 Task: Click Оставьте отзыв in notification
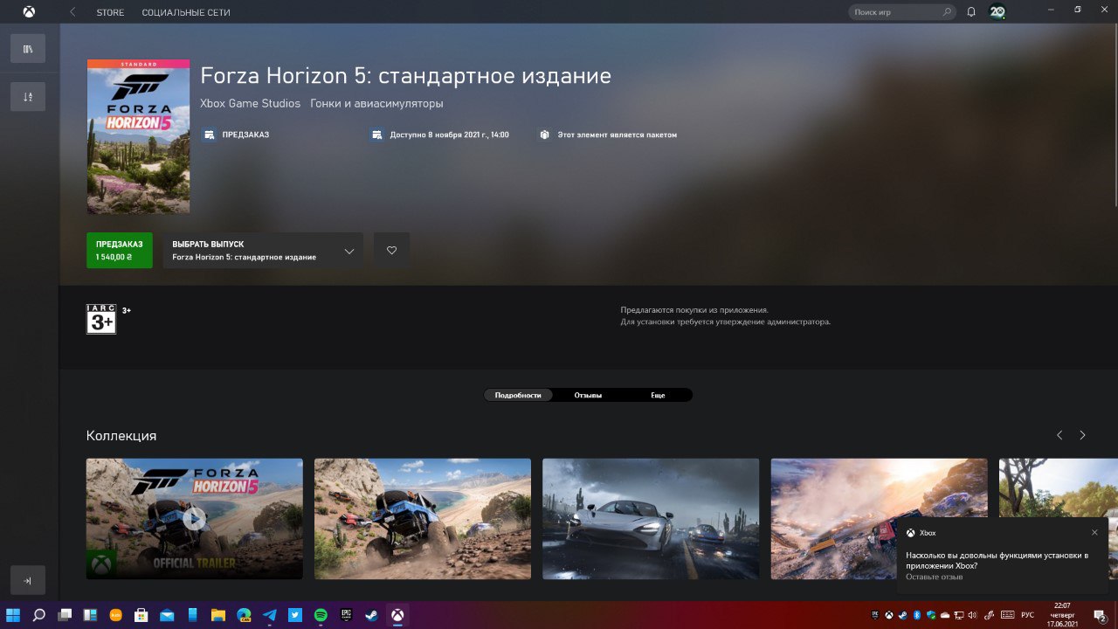click(x=934, y=577)
